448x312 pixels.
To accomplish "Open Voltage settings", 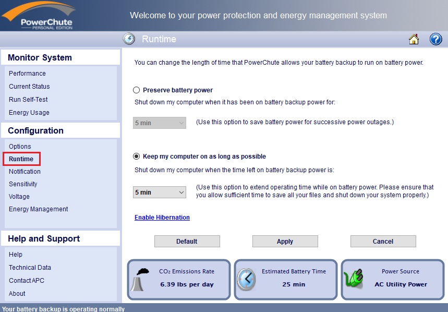I will [19, 197].
